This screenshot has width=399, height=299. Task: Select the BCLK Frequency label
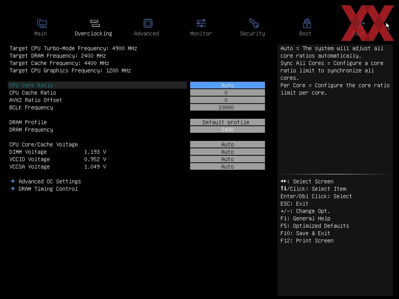tap(31, 108)
